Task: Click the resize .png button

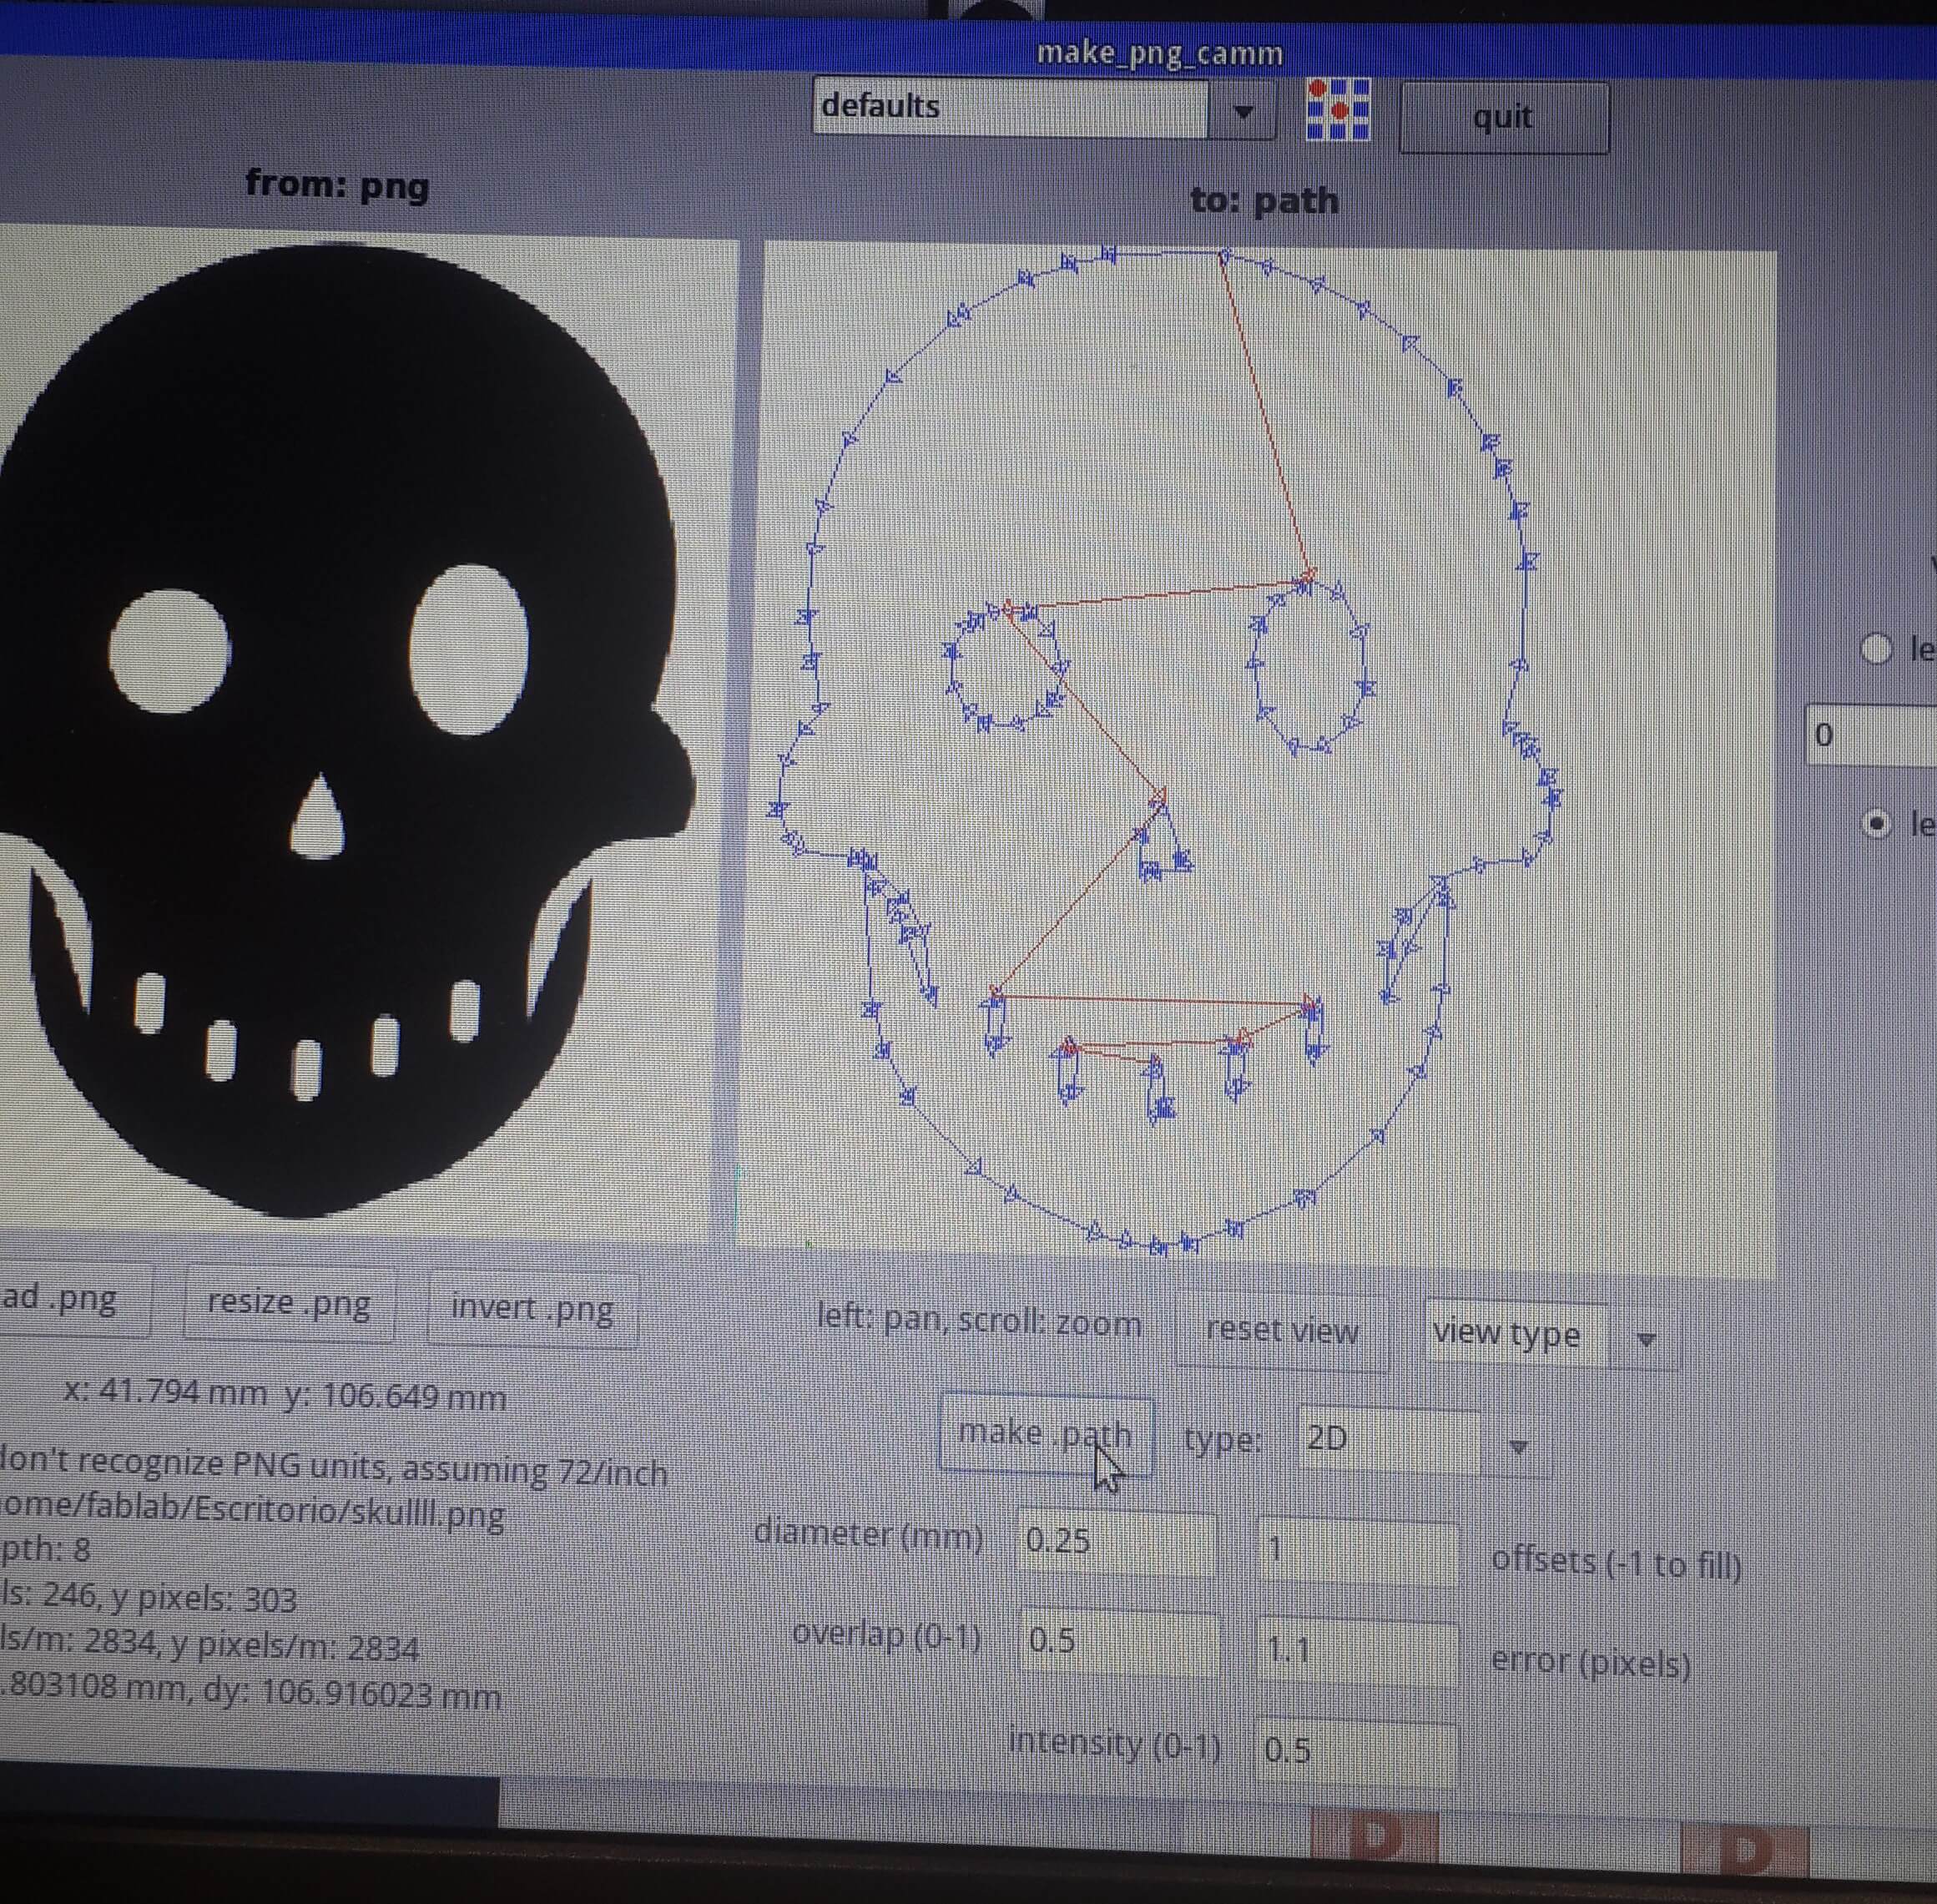Action: click(289, 1303)
